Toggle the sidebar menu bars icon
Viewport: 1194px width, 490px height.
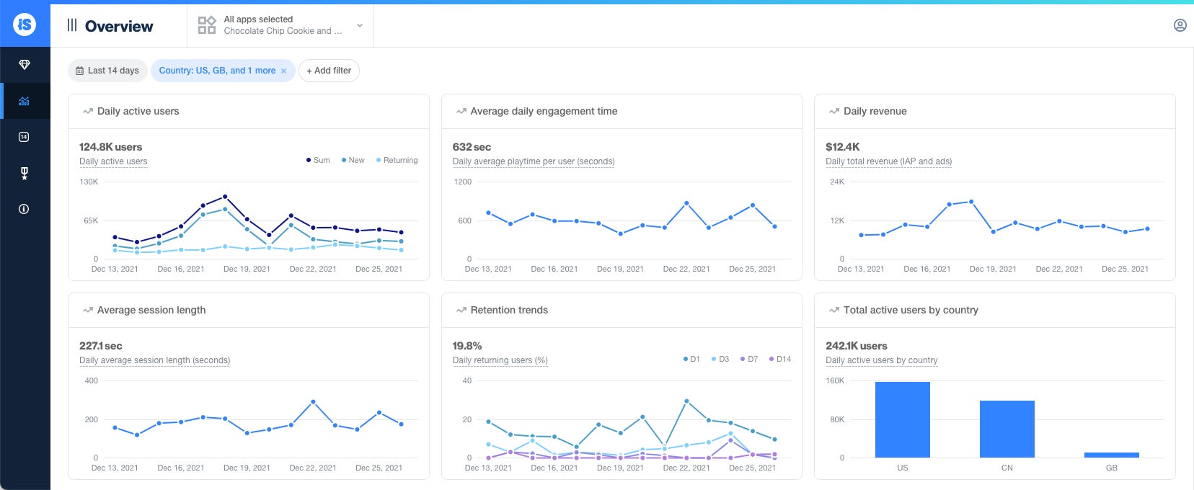tap(72, 25)
